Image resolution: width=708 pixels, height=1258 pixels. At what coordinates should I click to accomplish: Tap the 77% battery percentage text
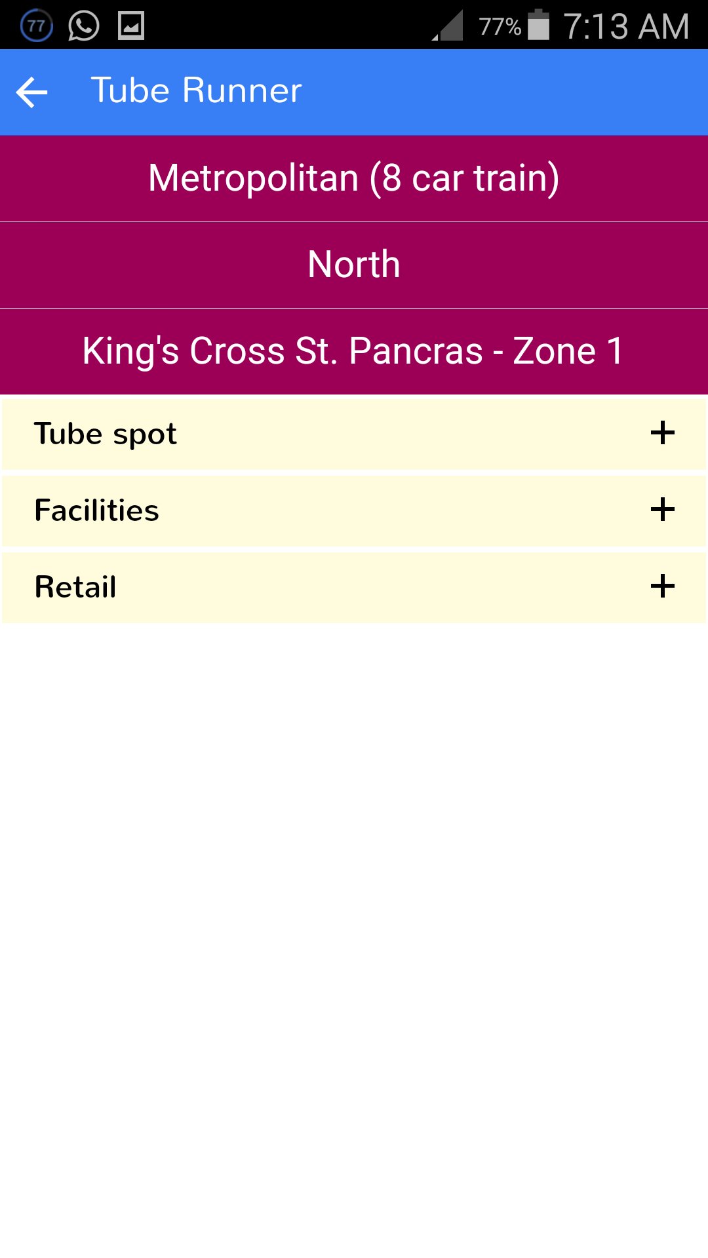click(x=499, y=26)
